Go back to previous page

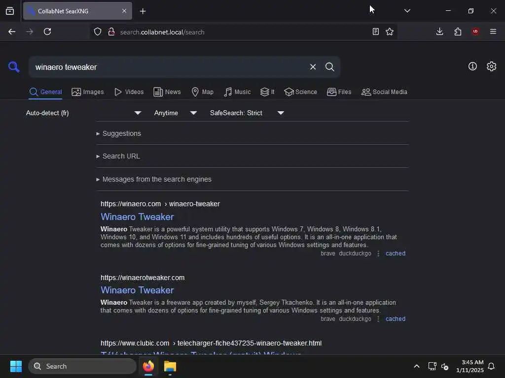point(12,31)
